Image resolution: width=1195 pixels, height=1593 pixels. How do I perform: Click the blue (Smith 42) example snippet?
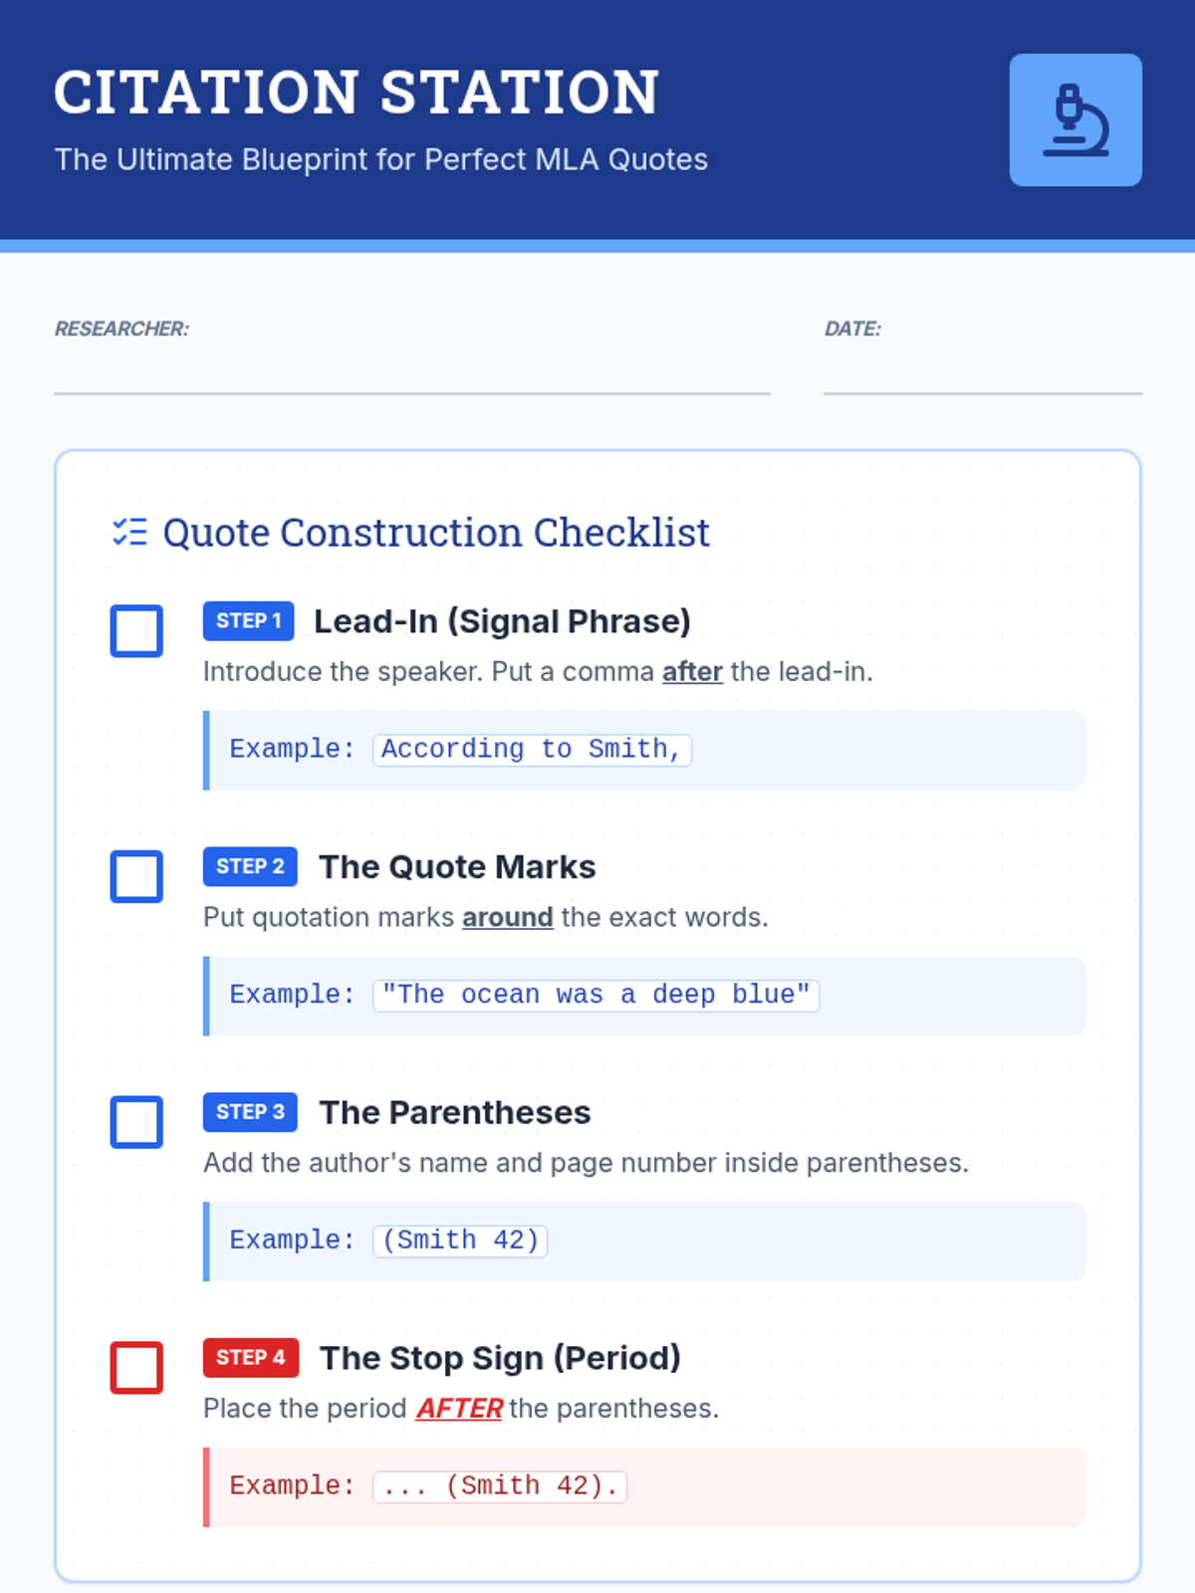[x=460, y=1241]
